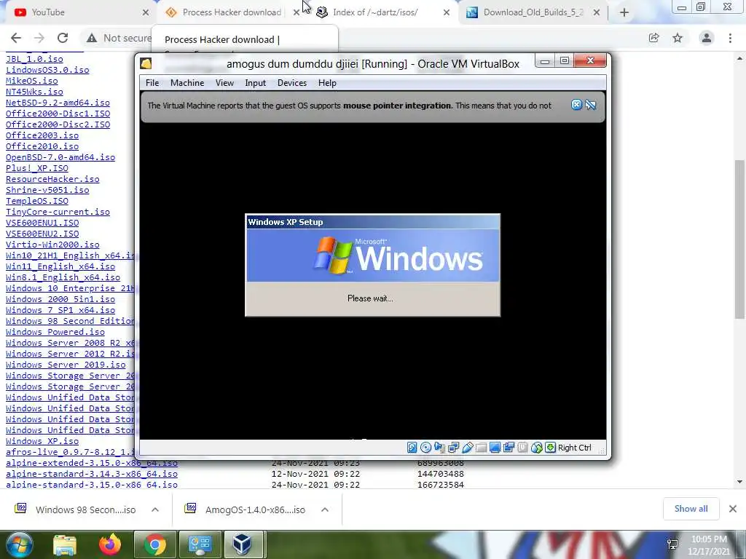746x559 pixels.
Task: Click the VirtualBox title bar app icon
Action: tap(146, 63)
